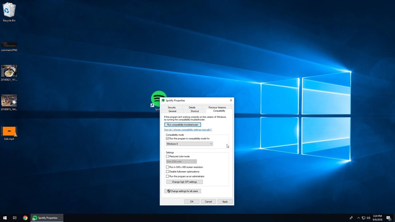Select the 20180815_164 image file icon
The width and height of the screenshot is (395, 222).
point(9,103)
